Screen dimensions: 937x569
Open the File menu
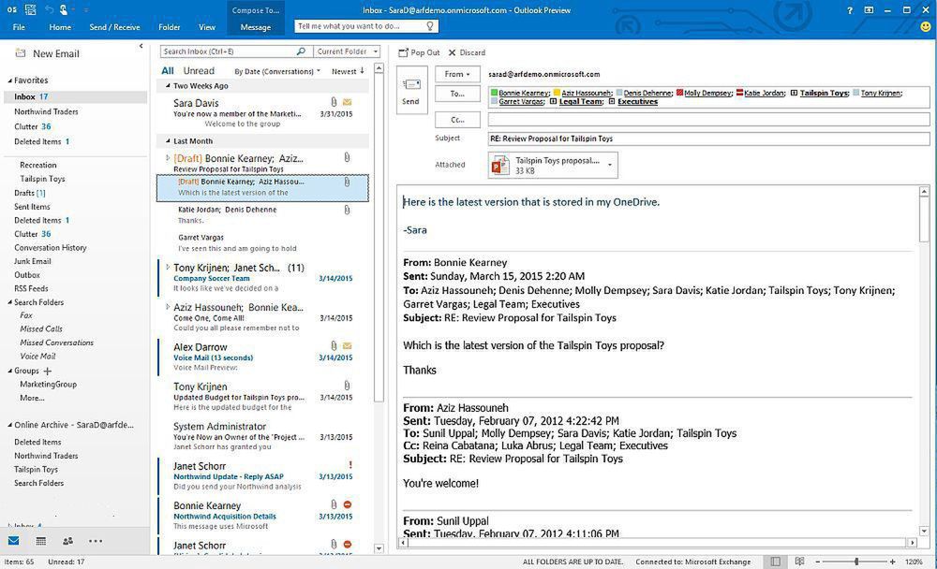[19, 27]
